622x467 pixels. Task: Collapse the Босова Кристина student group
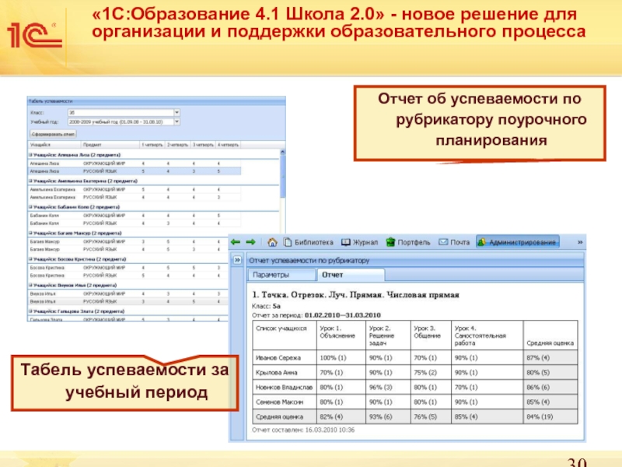31,259
